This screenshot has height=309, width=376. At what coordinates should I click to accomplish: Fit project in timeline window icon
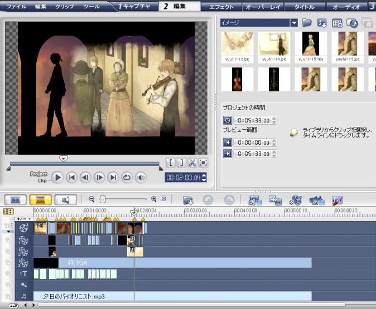[x=164, y=199]
